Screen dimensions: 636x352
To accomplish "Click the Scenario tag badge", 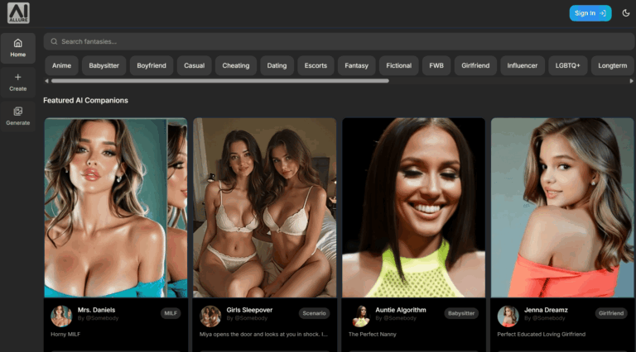I will click(315, 313).
